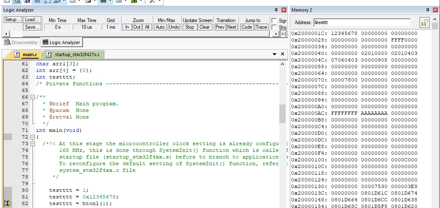Open the editor tab list dropdown arrow
Image resolution: width=440 pixels, height=208 pixels.
pos(275,54)
